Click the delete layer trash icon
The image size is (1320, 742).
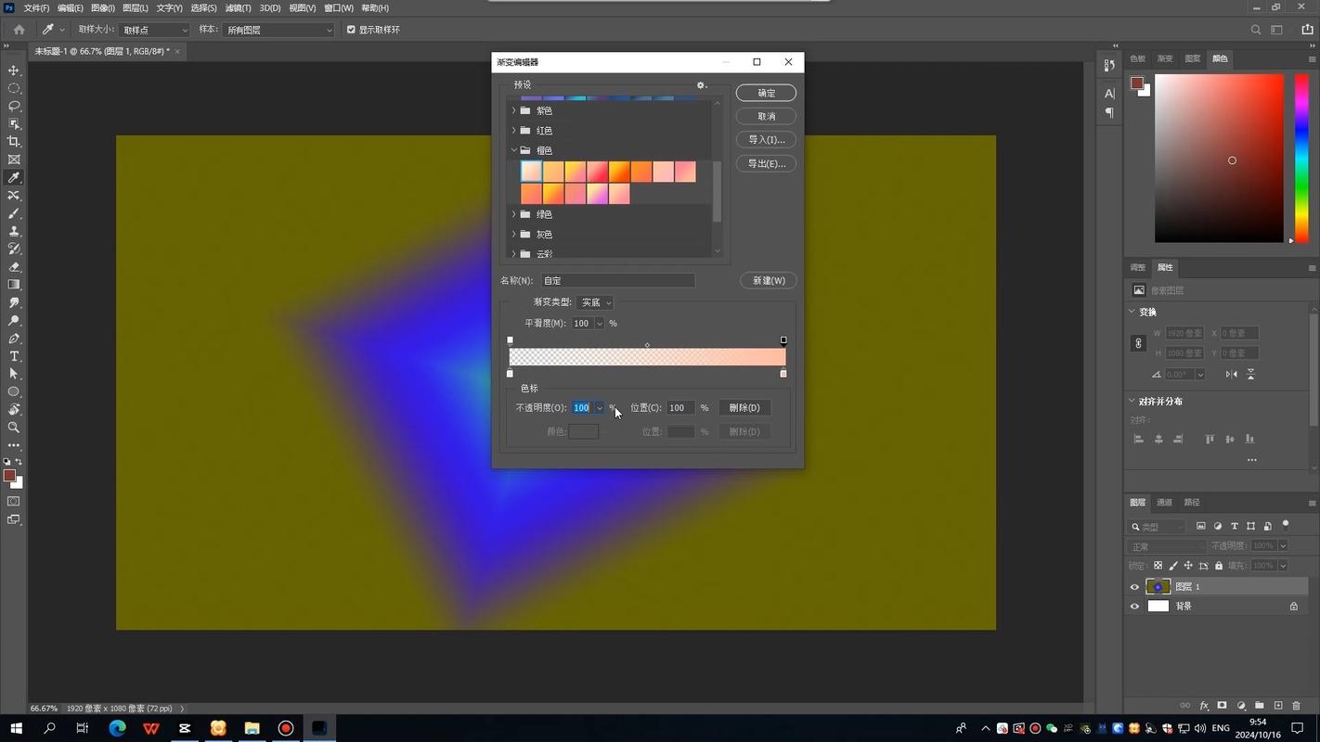(1297, 706)
